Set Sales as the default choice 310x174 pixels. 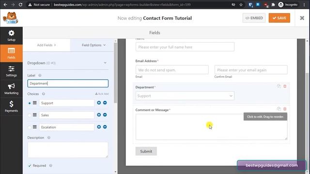30,115
